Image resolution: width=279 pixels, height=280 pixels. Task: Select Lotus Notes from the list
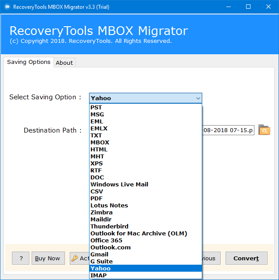pyautogui.click(x=109, y=205)
